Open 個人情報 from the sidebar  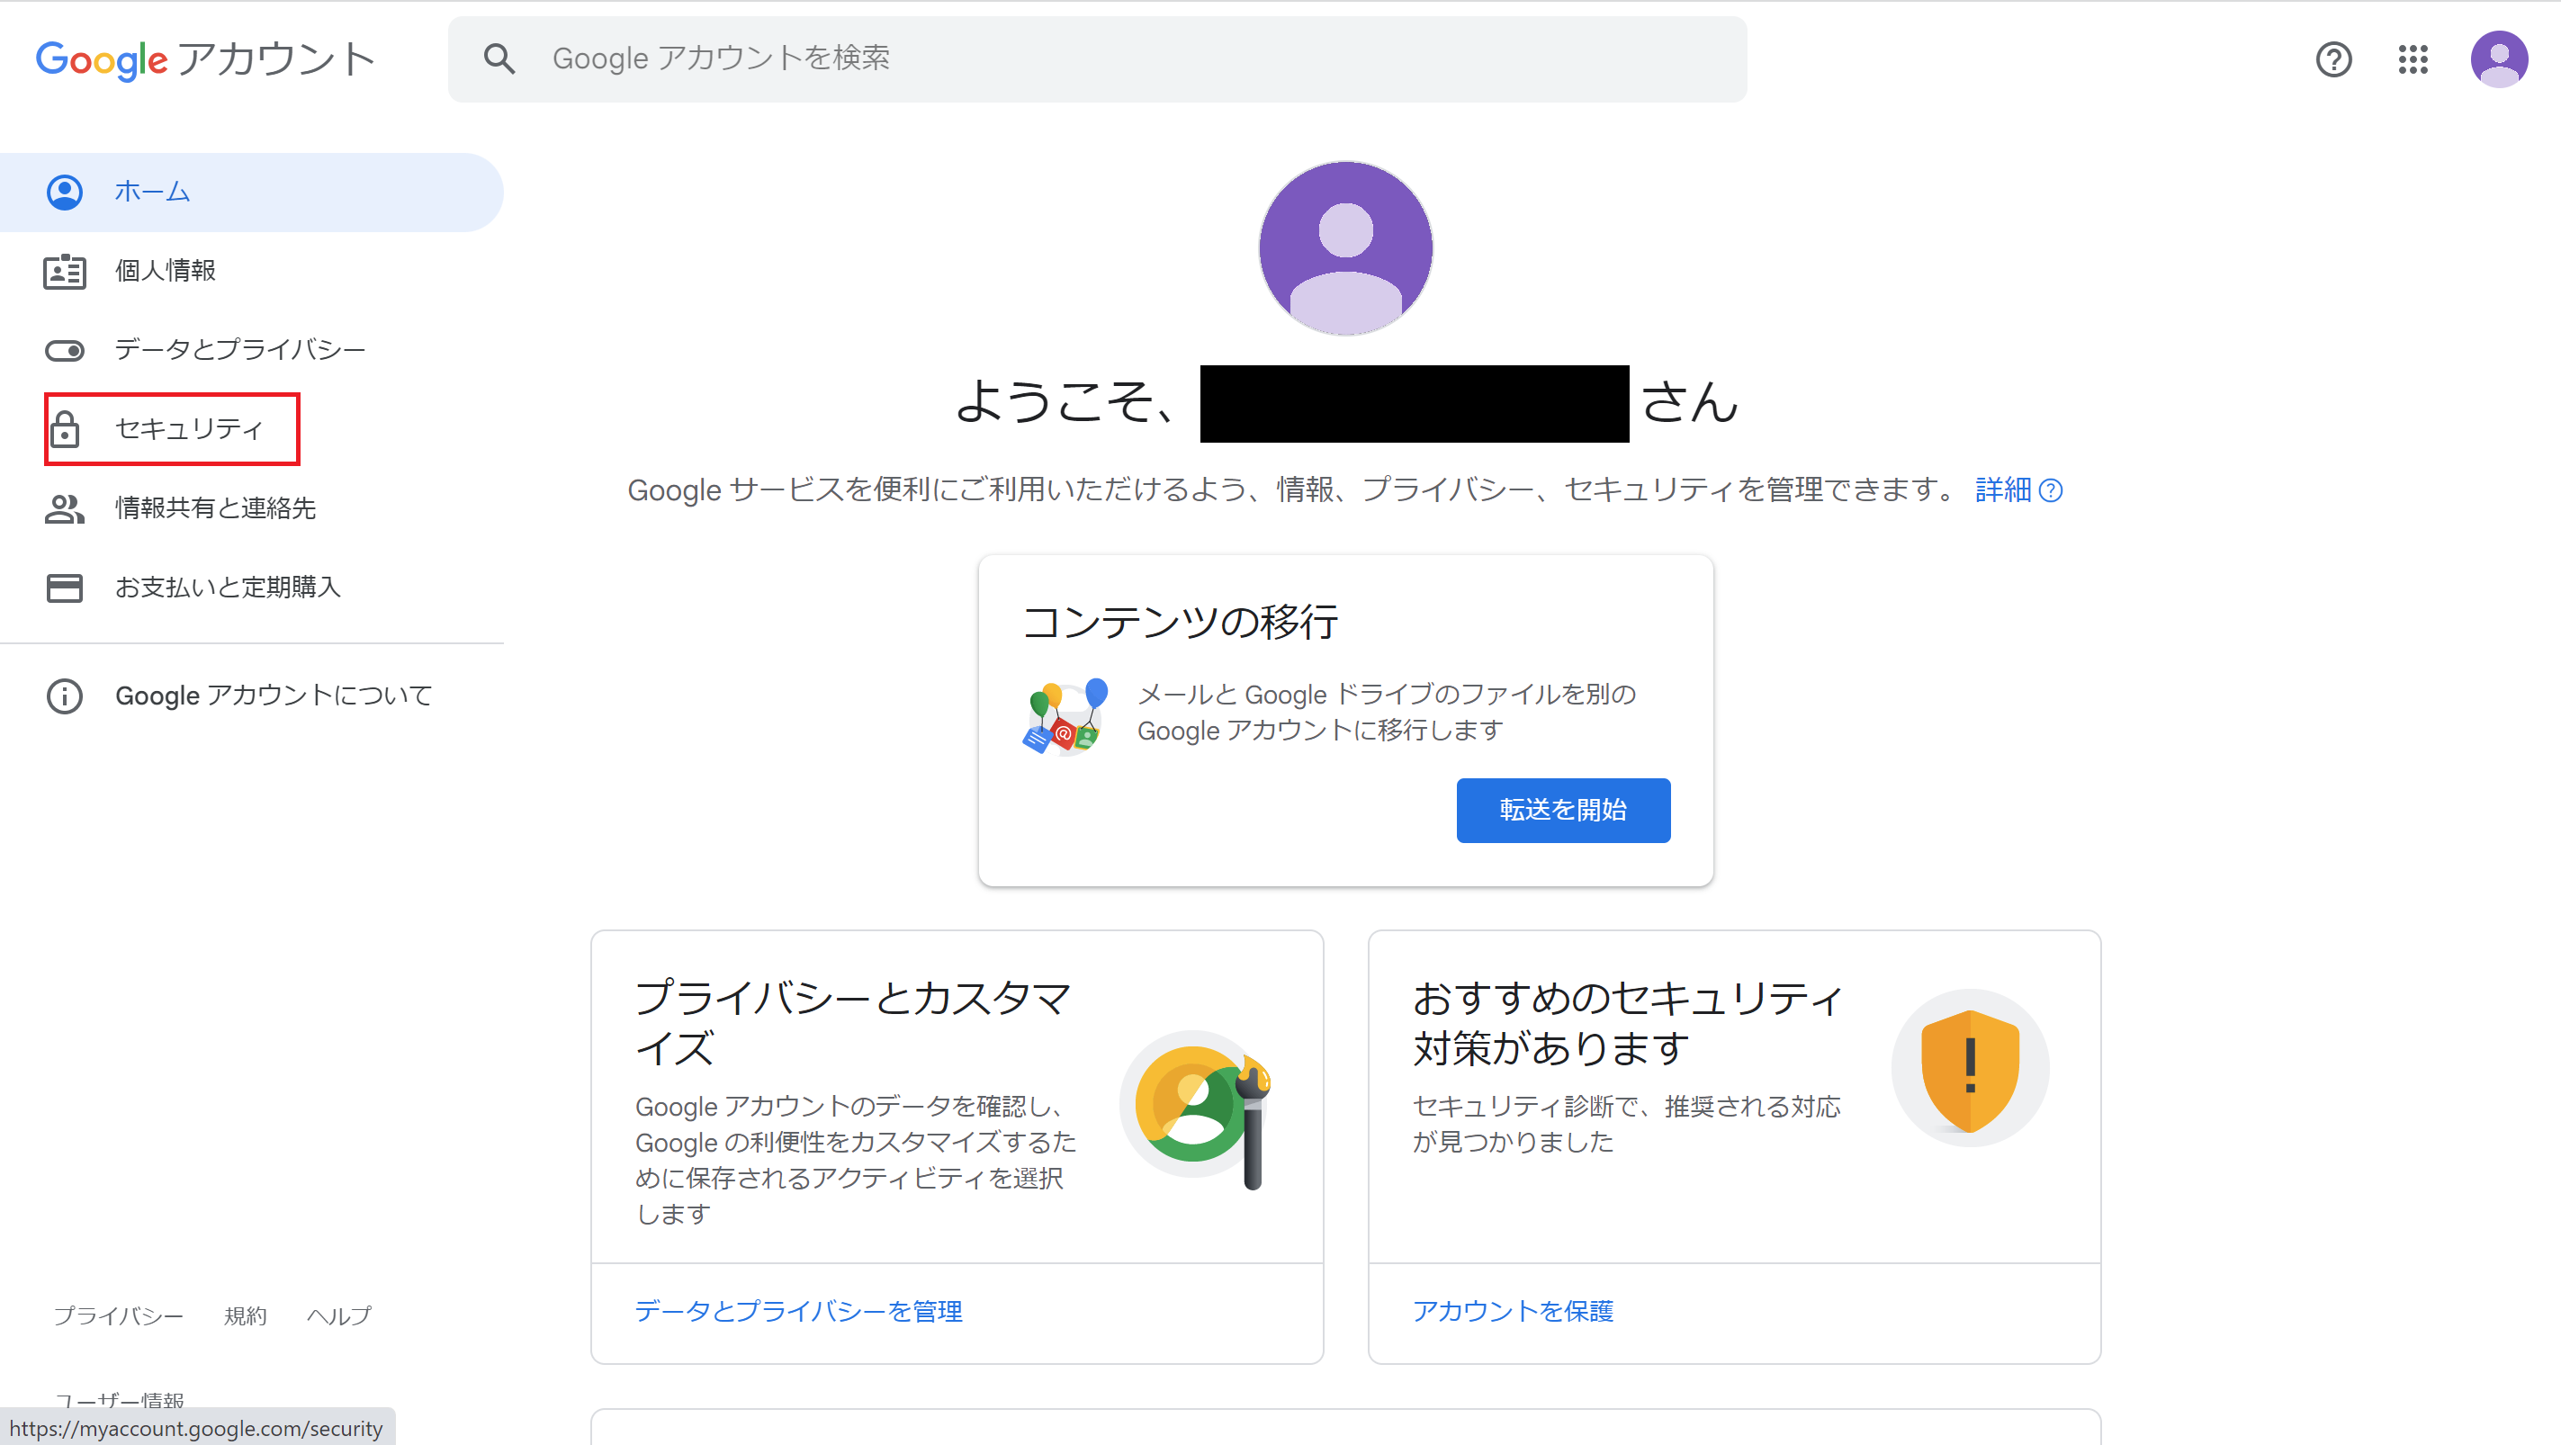click(252, 272)
